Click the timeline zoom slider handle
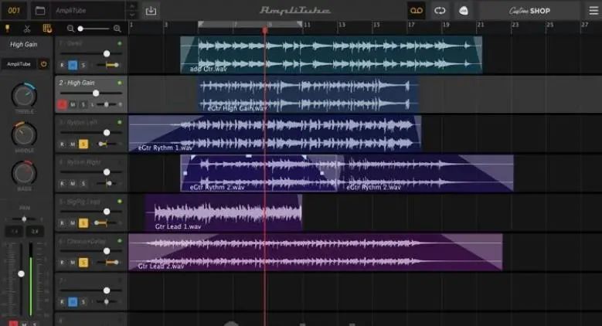602x326 pixels. pyautogui.click(x=80, y=29)
